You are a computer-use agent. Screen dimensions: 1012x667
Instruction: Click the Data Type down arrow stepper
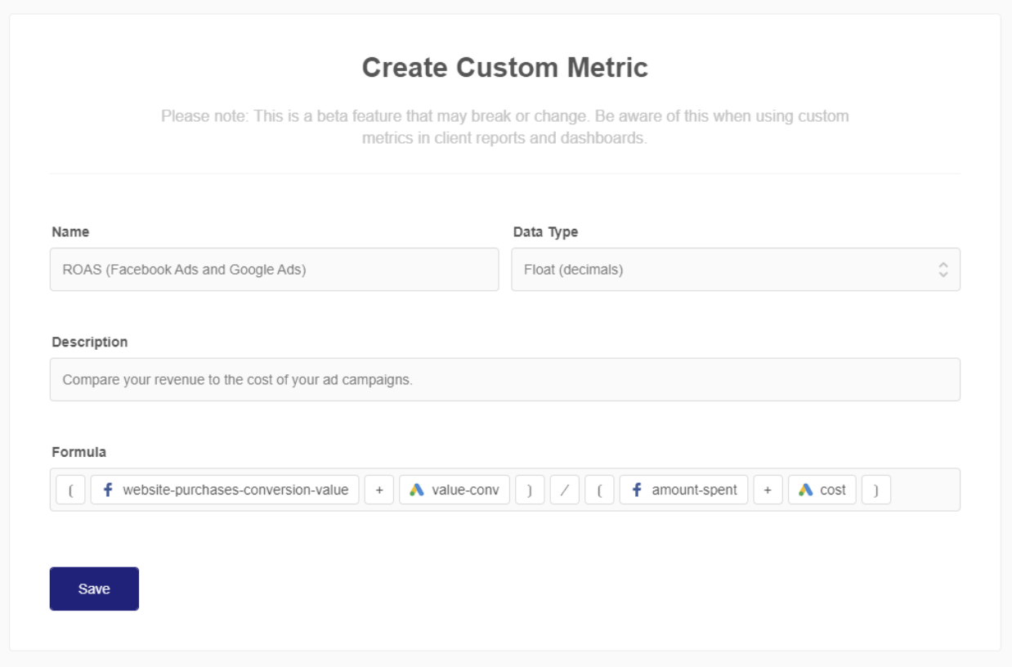coord(944,275)
